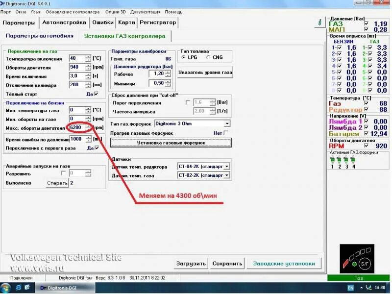
Task: Click Время ошибки по давлению 1000 field
Action: (78, 139)
